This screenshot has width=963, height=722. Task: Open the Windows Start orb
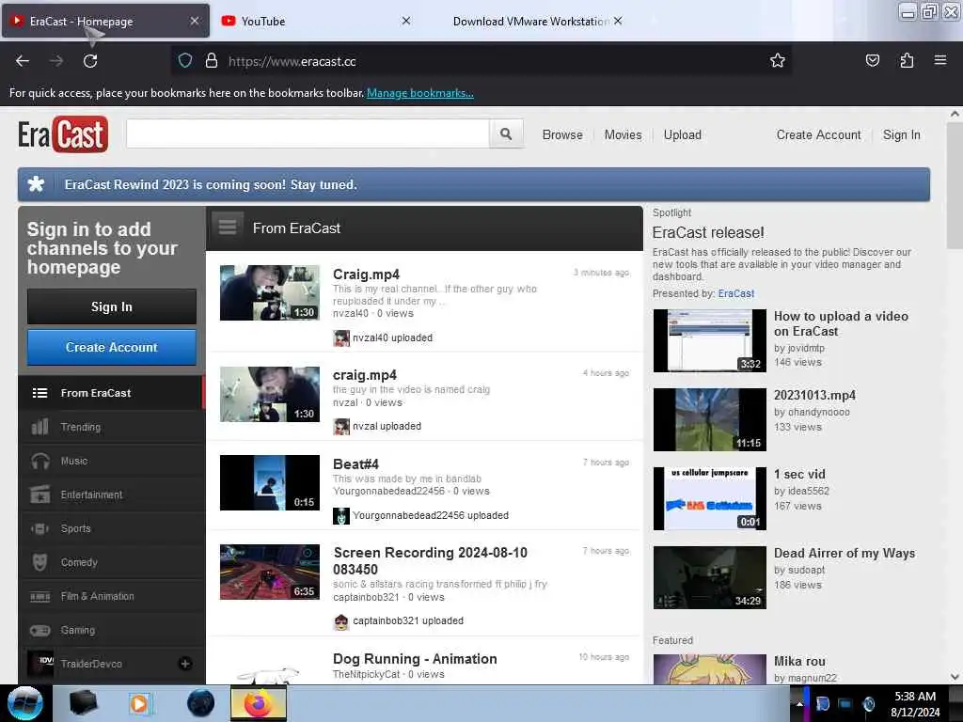pyautogui.click(x=25, y=703)
